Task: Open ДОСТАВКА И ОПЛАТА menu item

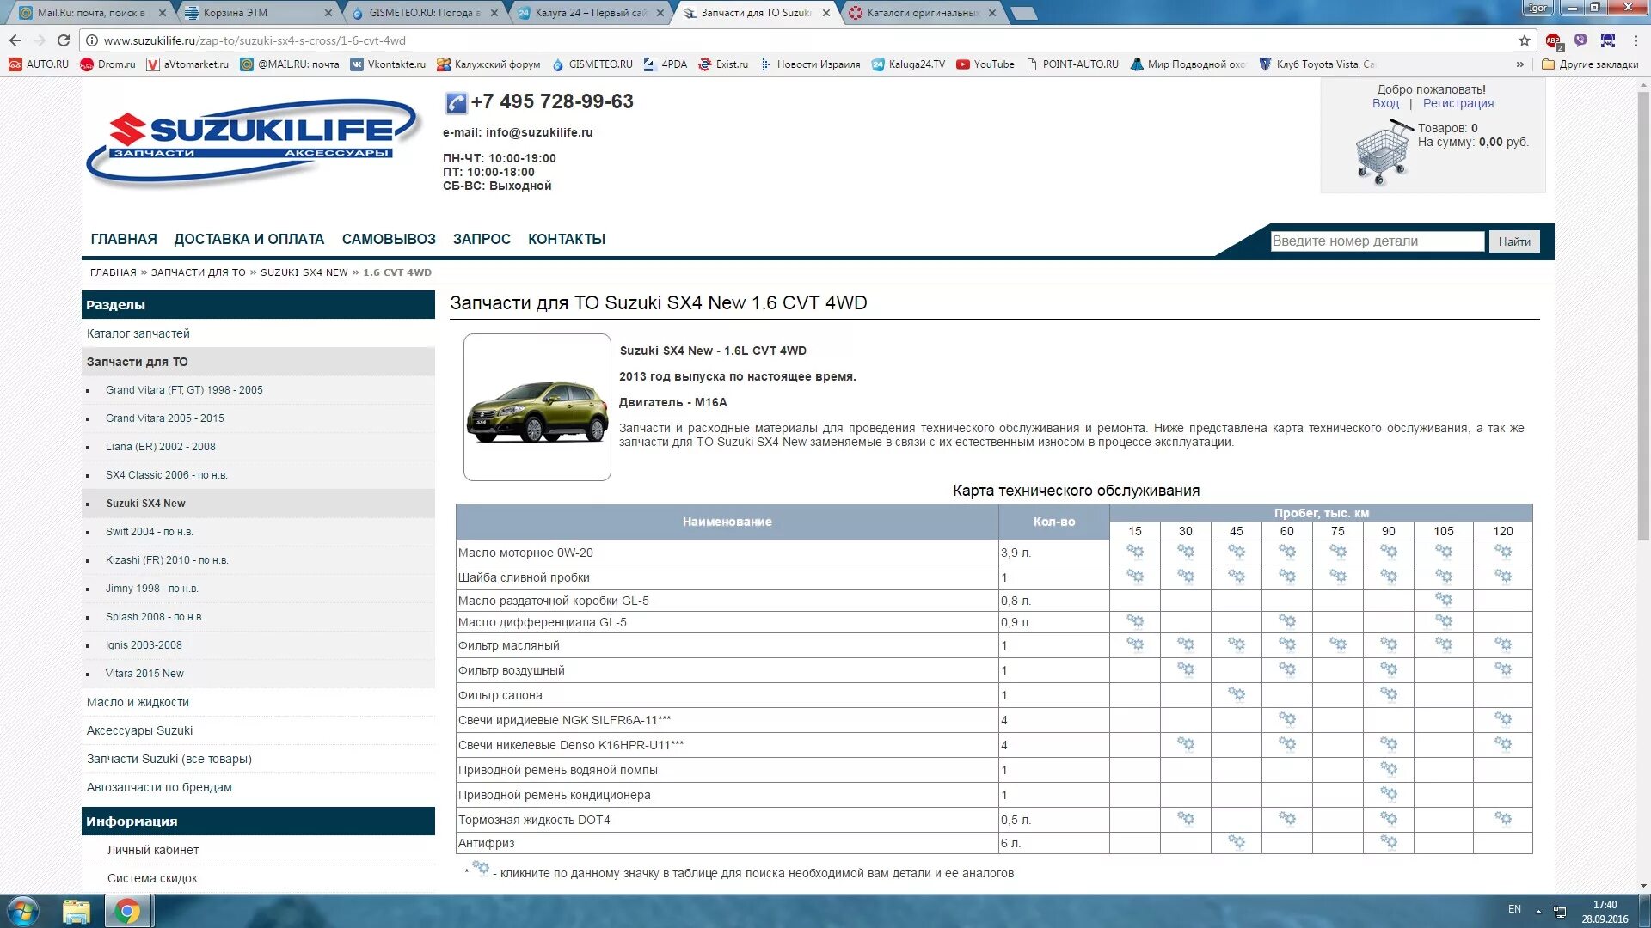Action: (x=249, y=239)
